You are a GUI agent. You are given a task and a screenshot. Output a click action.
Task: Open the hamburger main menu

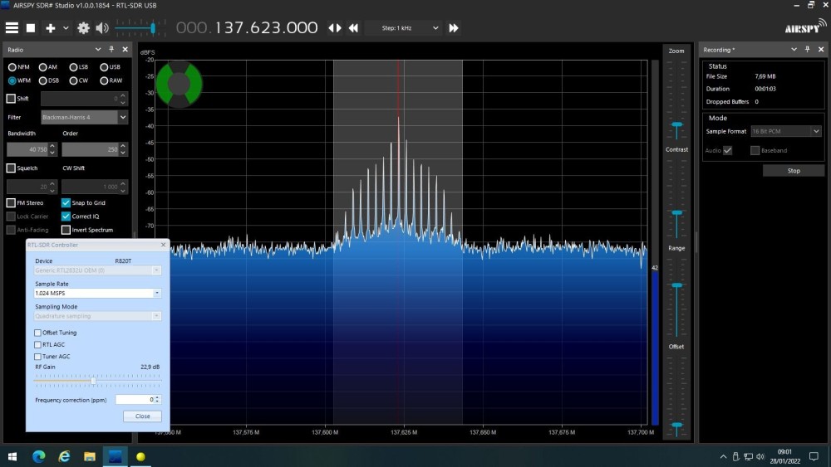[12, 28]
